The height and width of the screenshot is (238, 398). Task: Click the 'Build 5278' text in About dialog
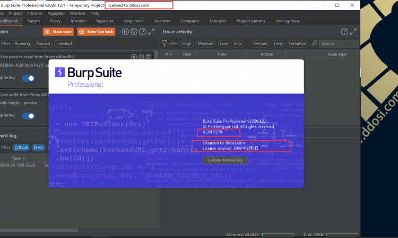212,132
